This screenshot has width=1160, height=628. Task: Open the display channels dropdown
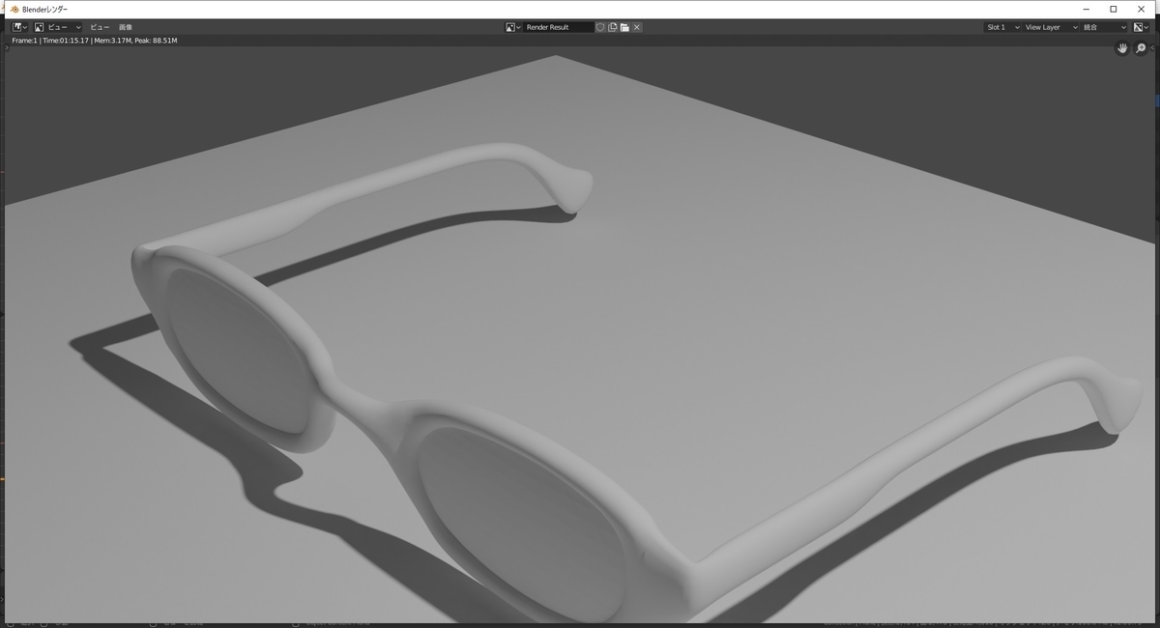(1143, 27)
